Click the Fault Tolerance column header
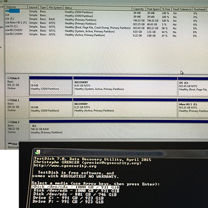 point(182,9)
